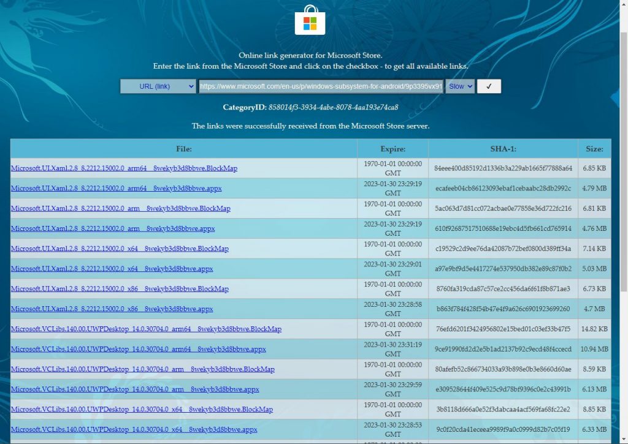The image size is (628, 444).
Task: Download VCLibs UWPDesktop arm appx link
Action: (x=135, y=389)
